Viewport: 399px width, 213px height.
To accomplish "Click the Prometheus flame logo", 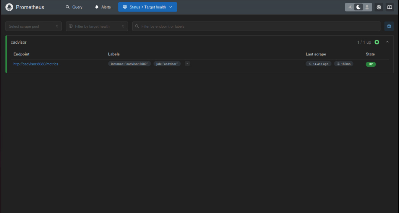I will point(9,7).
